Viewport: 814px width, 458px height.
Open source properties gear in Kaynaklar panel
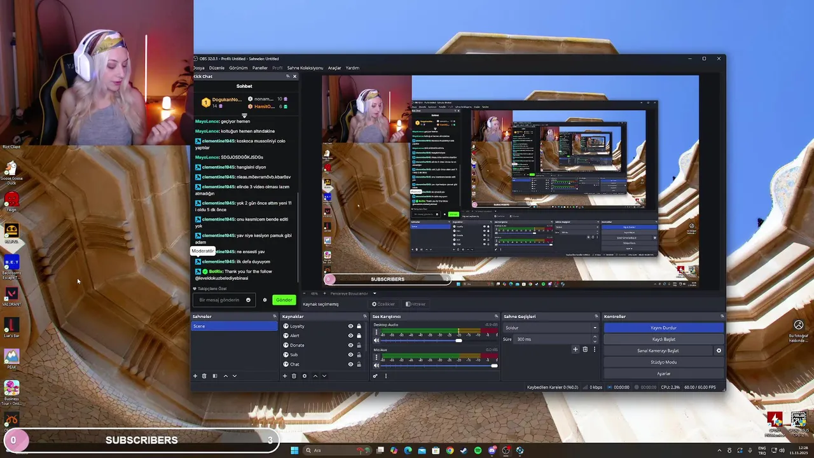pos(304,376)
